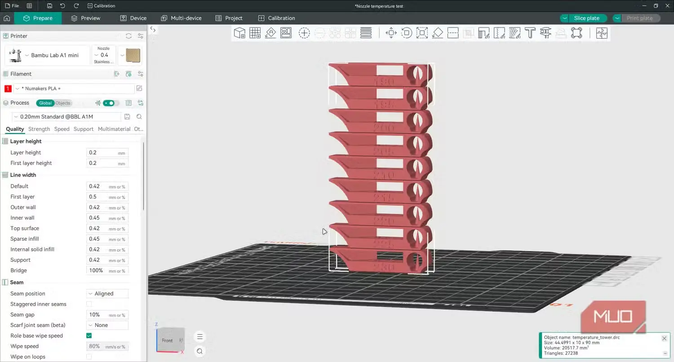Open the Nozzle 0.4 dropdown

[104, 55]
